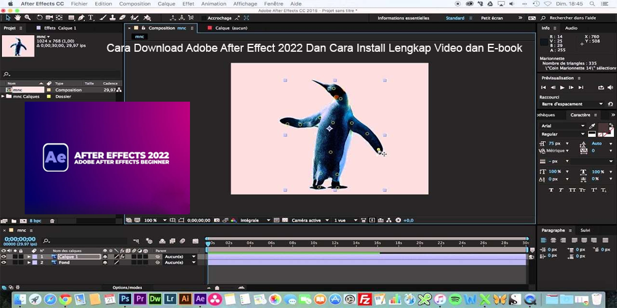Select Informations essentielles workspace
617x308 pixels.
pos(404,18)
